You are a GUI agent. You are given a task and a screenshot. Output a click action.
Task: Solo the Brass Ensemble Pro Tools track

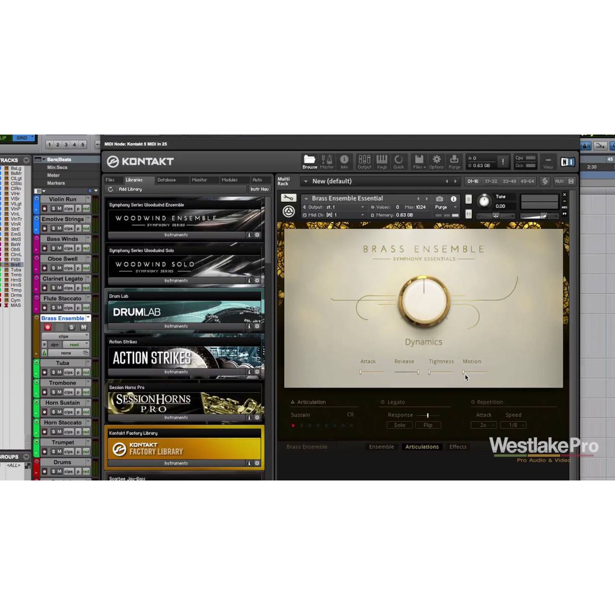(x=71, y=327)
